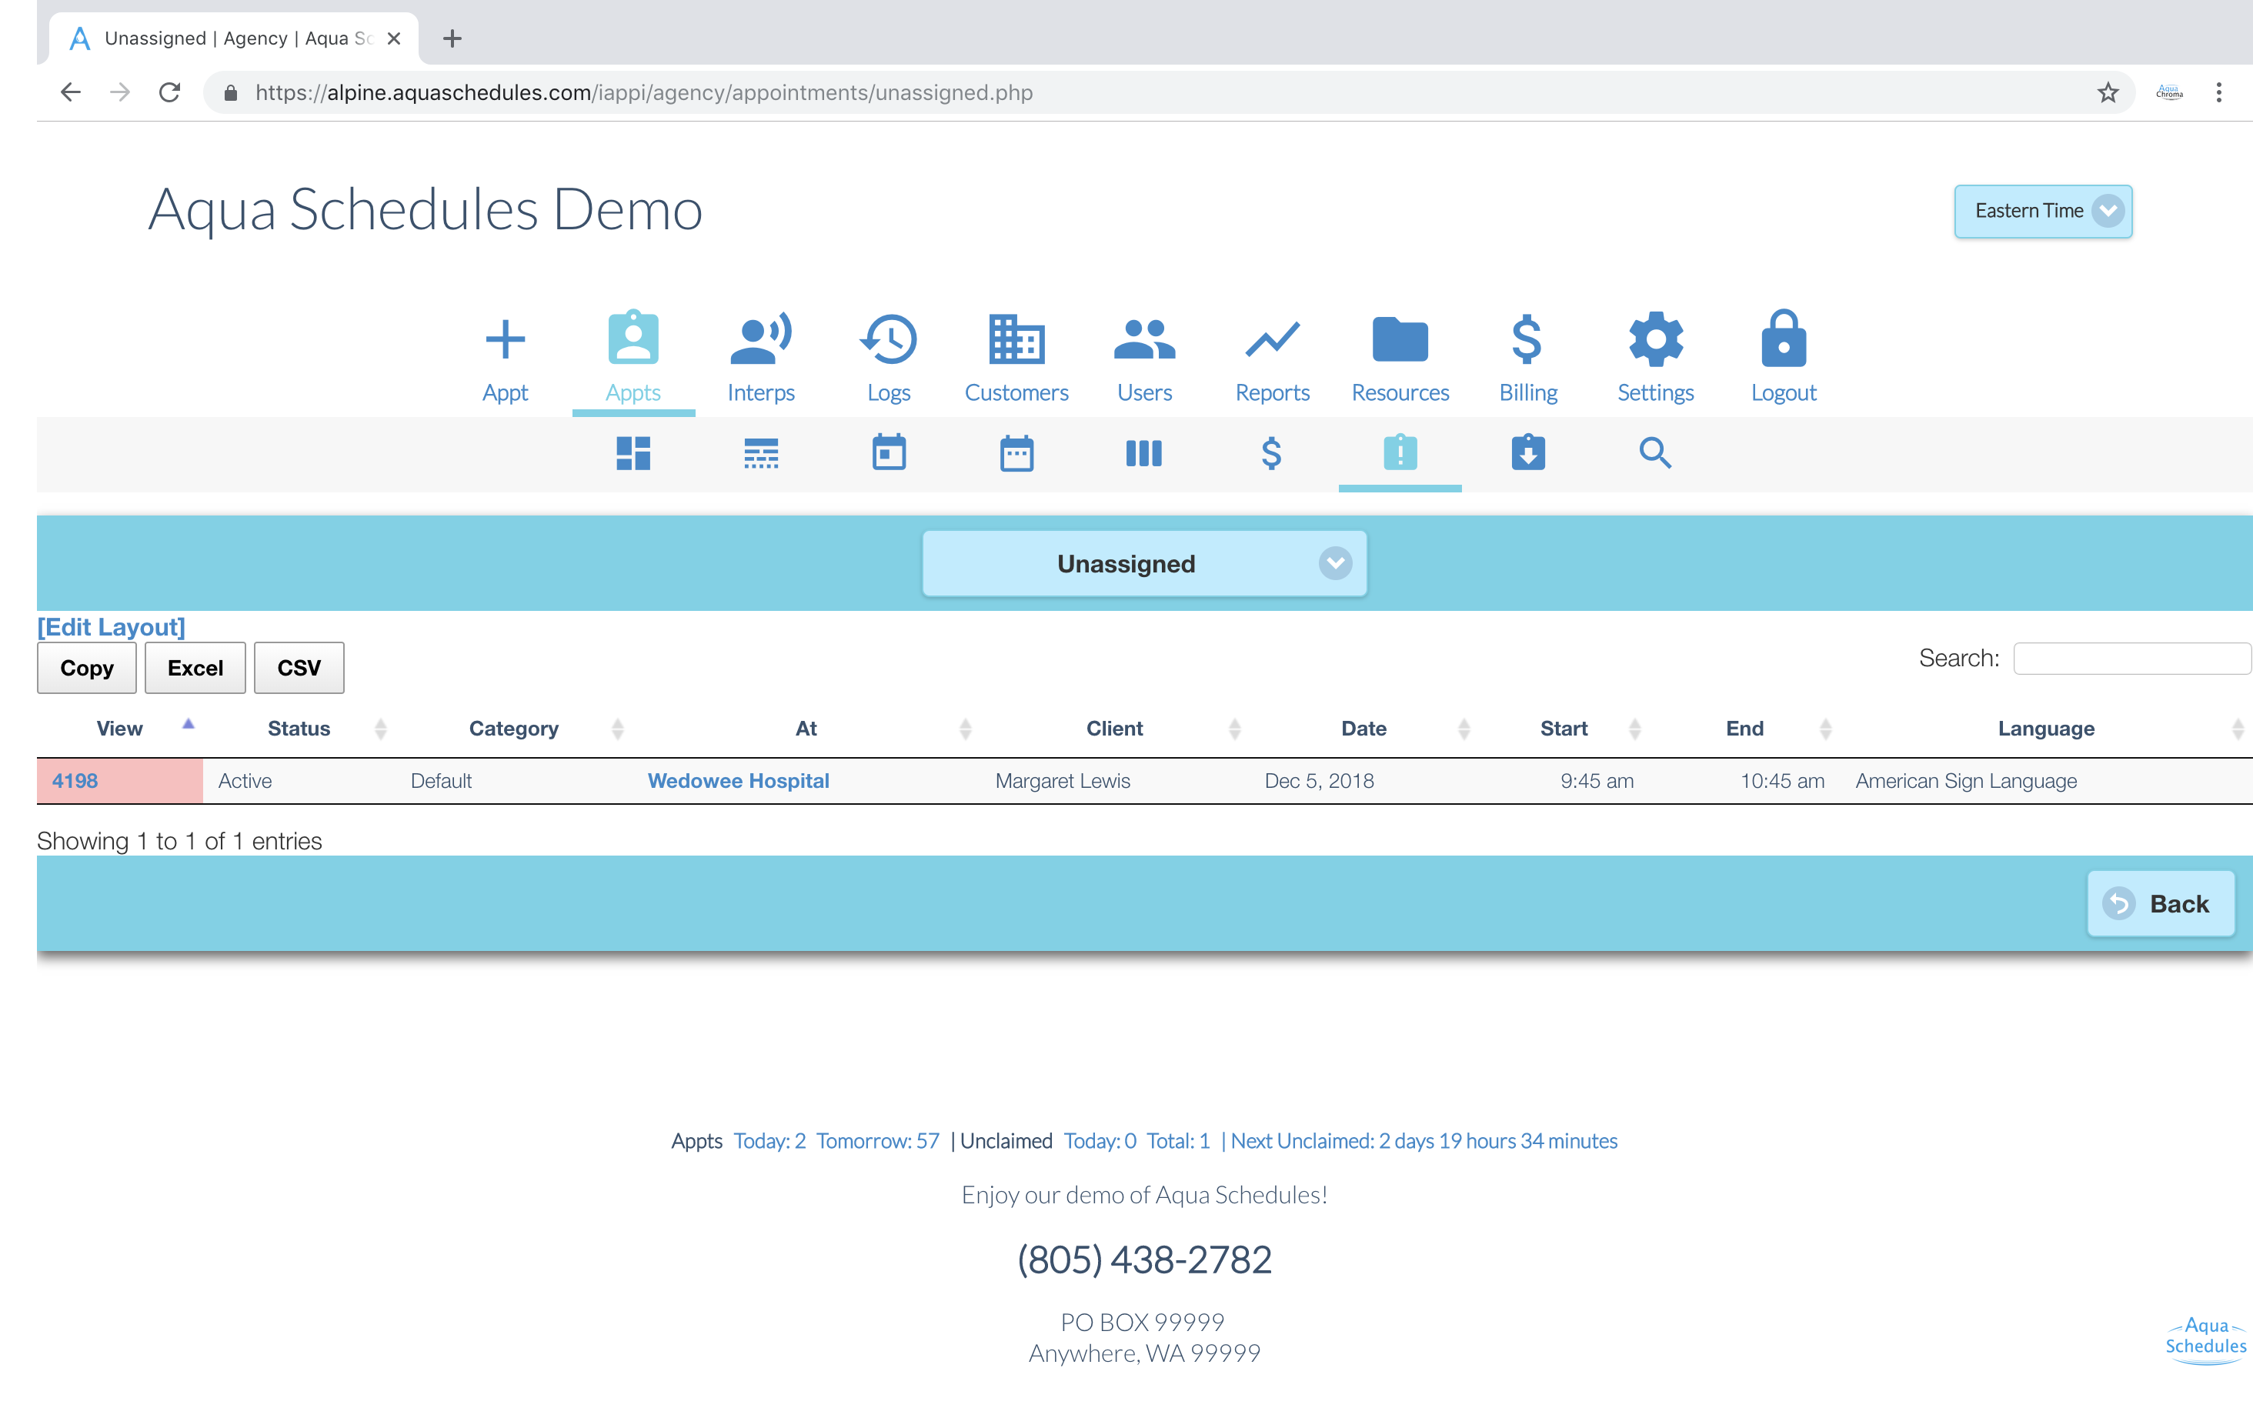Open the unassigned alert clipboard icon
Screen dimensions: 2253x1428
pyautogui.click(x=1400, y=452)
